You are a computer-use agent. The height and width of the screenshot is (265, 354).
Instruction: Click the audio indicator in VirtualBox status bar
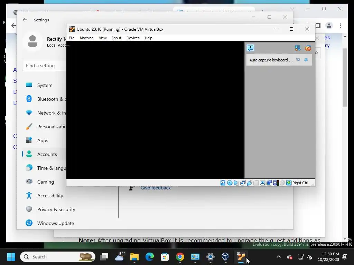(236, 183)
